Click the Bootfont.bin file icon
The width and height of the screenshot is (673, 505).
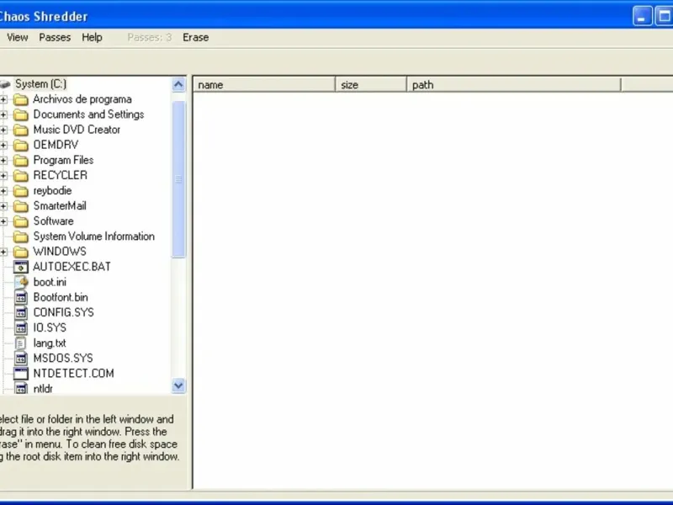[20, 298]
